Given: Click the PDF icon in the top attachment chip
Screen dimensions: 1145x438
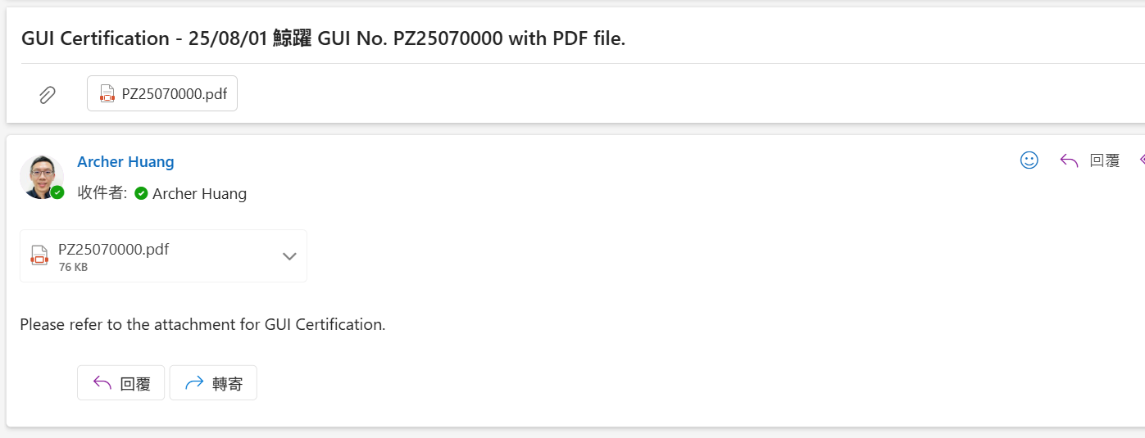Looking at the screenshot, I should [107, 93].
